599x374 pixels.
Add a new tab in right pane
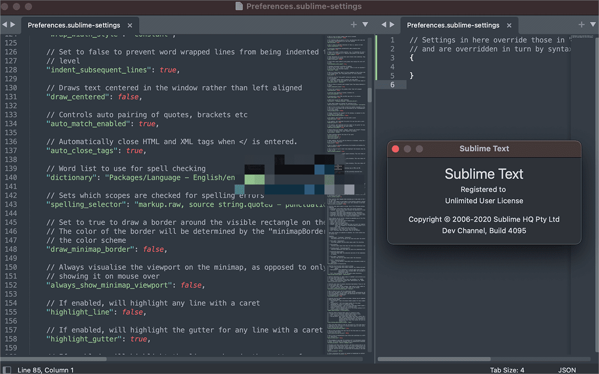[x=582, y=24]
